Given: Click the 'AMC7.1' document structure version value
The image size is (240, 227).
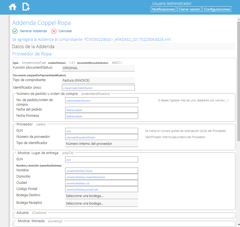Looking at the screenshot, I should (x=117, y=63).
